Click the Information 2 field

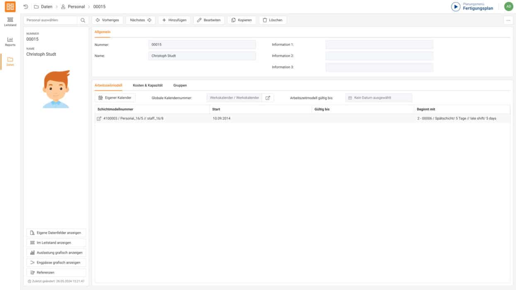[x=379, y=56]
